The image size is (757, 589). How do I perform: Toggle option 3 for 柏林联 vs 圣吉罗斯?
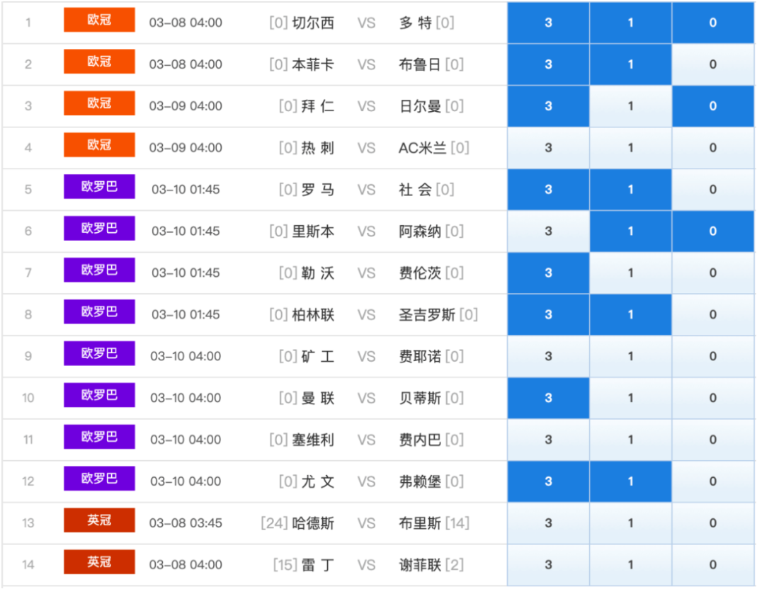tap(548, 315)
